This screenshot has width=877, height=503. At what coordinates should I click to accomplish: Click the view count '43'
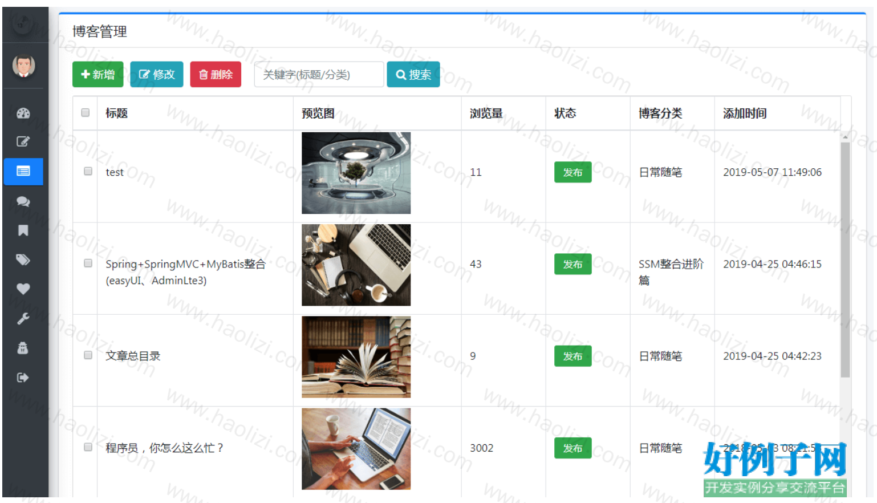pos(476,264)
